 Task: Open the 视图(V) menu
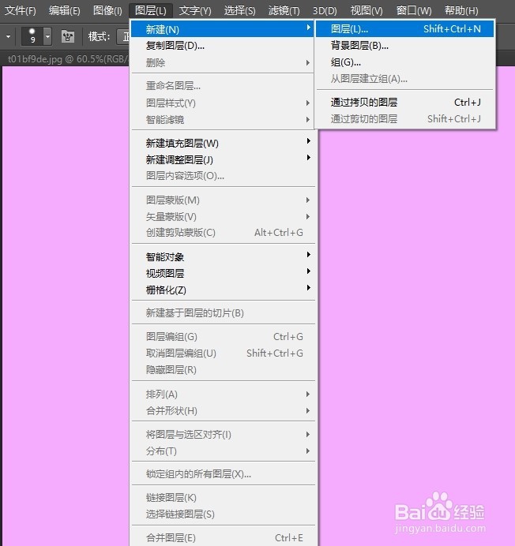pos(367,11)
